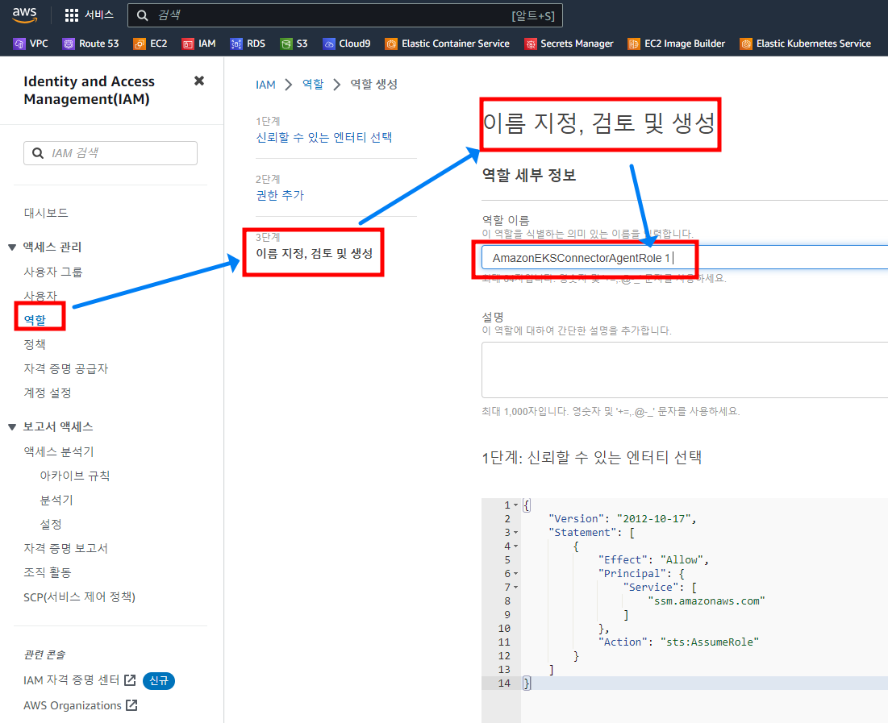Image resolution: width=888 pixels, height=723 pixels.
Task: Click the 역할 breadcrumb link
Action: pyautogui.click(x=313, y=85)
